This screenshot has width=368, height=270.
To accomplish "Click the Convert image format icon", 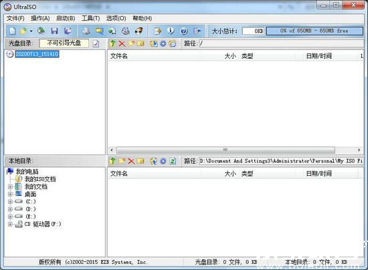I will click(112, 31).
